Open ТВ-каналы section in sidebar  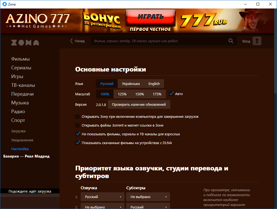(23, 85)
